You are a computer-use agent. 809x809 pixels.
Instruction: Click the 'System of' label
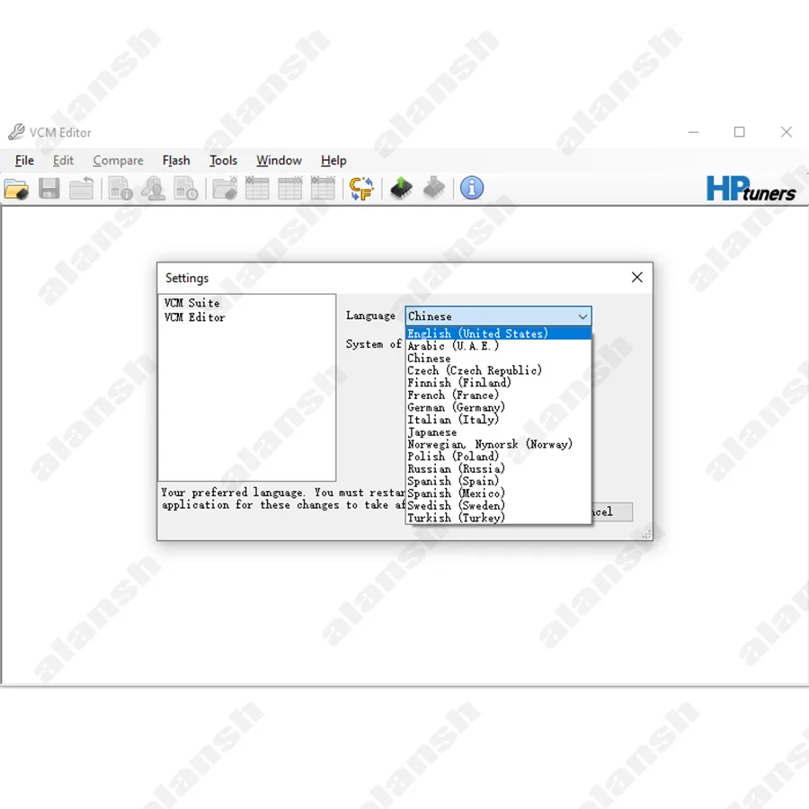pyautogui.click(x=374, y=344)
